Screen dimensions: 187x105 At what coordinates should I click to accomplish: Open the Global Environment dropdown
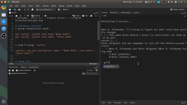pyautogui.click(x=18, y=73)
